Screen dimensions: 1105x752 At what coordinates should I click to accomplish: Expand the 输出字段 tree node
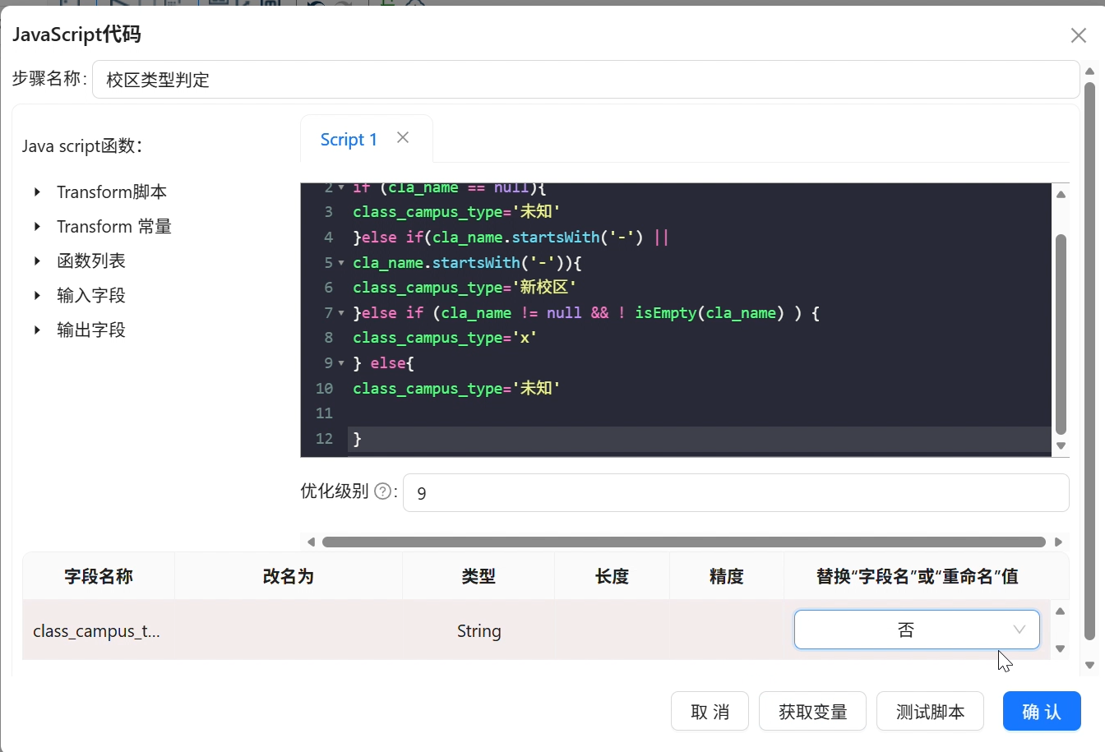click(37, 330)
